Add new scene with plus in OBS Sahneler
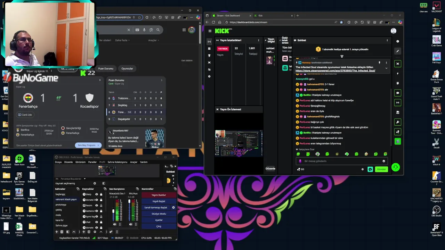Screen dimensions: 445x250 [57, 232]
